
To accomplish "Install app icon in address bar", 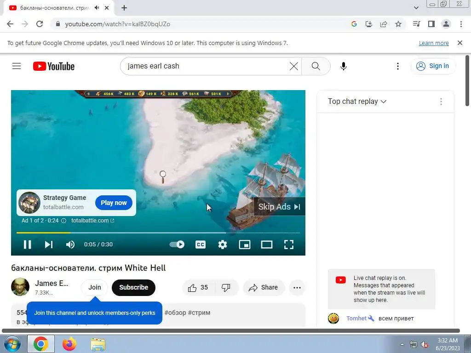I will [x=368, y=24].
